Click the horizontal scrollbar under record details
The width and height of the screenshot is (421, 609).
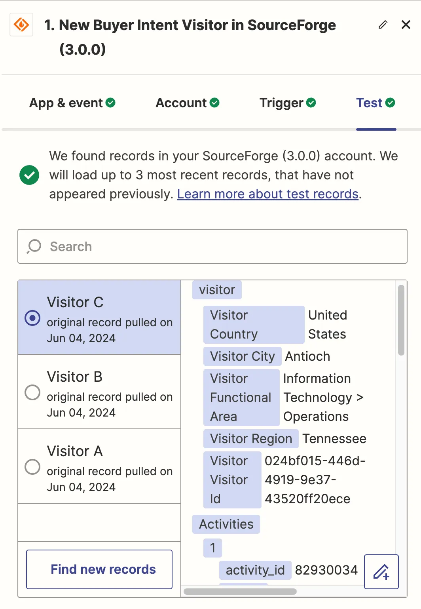tap(240, 592)
